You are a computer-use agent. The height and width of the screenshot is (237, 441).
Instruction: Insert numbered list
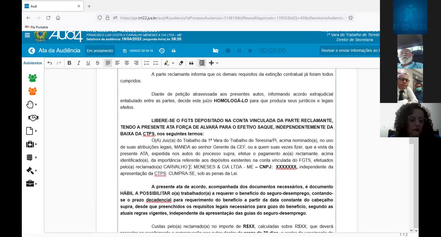pyautogui.click(x=147, y=63)
